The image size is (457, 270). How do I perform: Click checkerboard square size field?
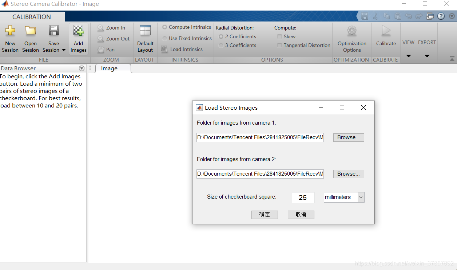(x=303, y=197)
